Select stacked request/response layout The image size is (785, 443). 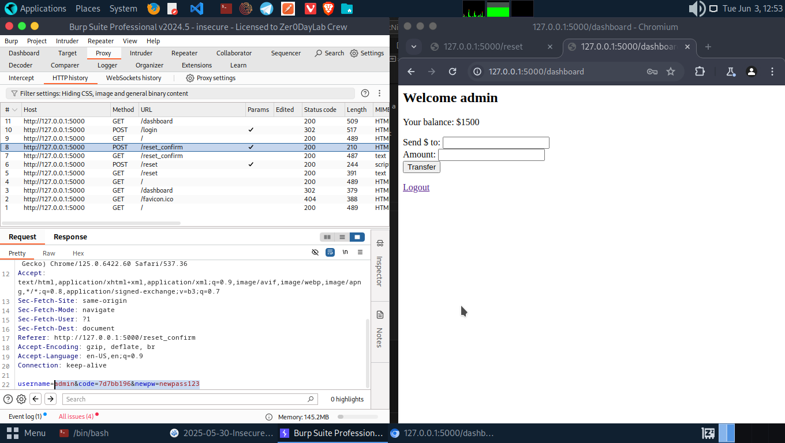click(x=342, y=237)
